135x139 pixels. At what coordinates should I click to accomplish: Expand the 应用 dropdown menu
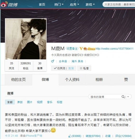pos(75,4)
